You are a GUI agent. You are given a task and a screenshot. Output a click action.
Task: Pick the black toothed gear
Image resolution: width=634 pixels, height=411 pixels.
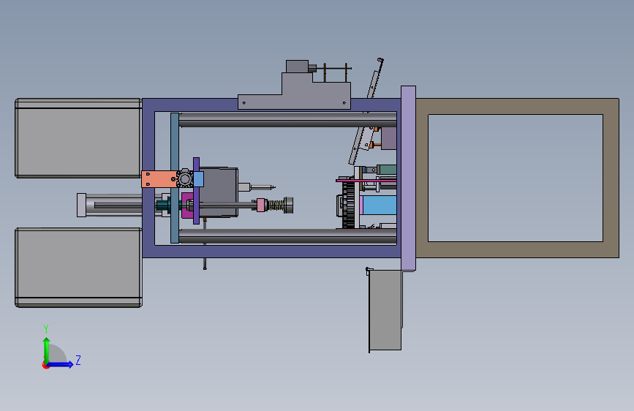pos(349,205)
